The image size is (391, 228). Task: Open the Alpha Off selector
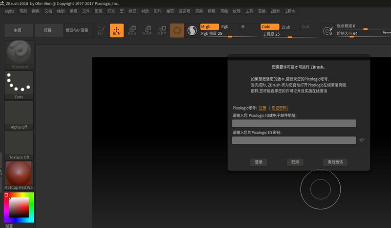(19, 115)
